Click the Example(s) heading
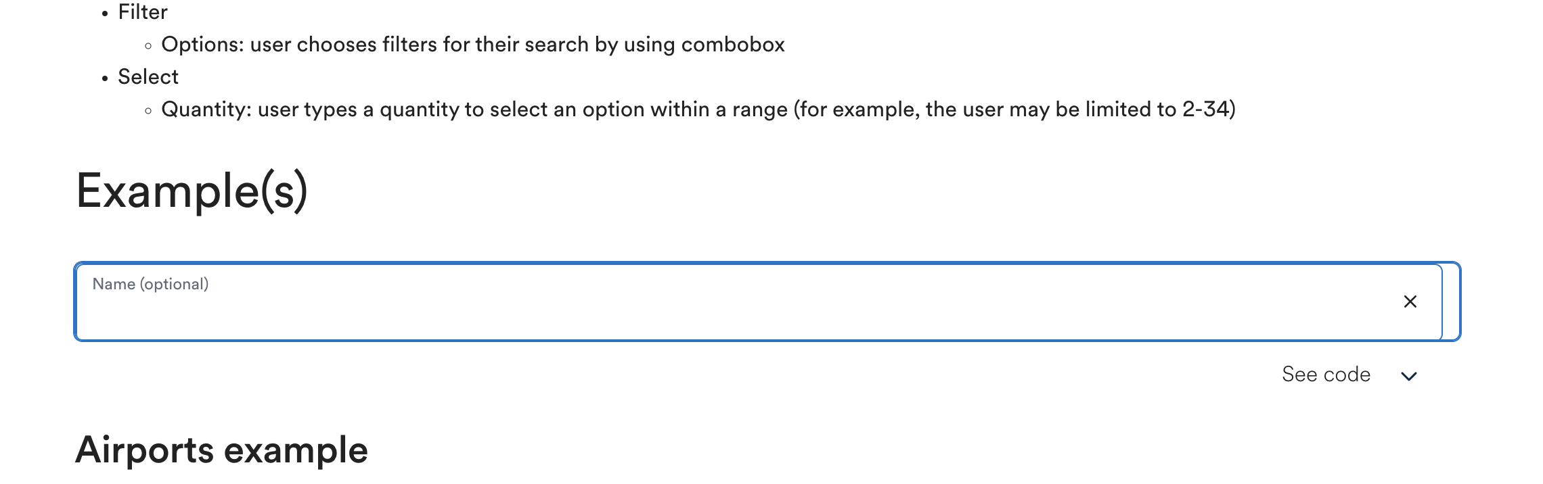This screenshot has height=484, width=1543. pos(194,192)
